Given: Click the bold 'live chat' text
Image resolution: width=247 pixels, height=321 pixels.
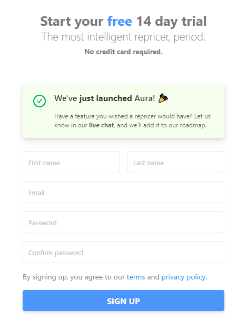Looking at the screenshot, I should [101, 125].
